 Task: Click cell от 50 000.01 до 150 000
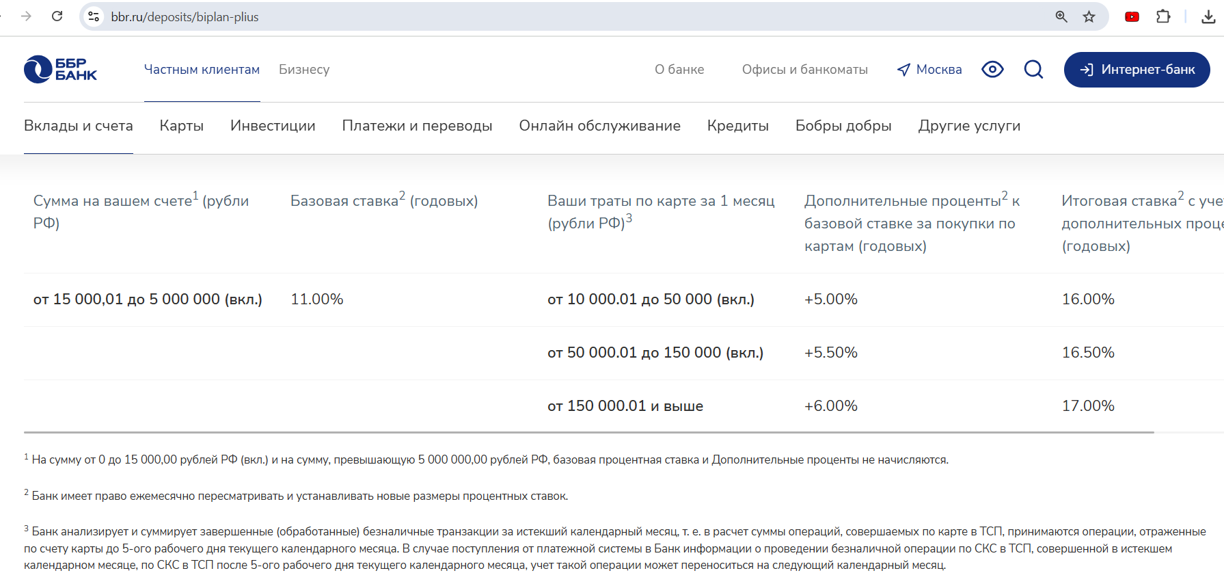tap(655, 353)
